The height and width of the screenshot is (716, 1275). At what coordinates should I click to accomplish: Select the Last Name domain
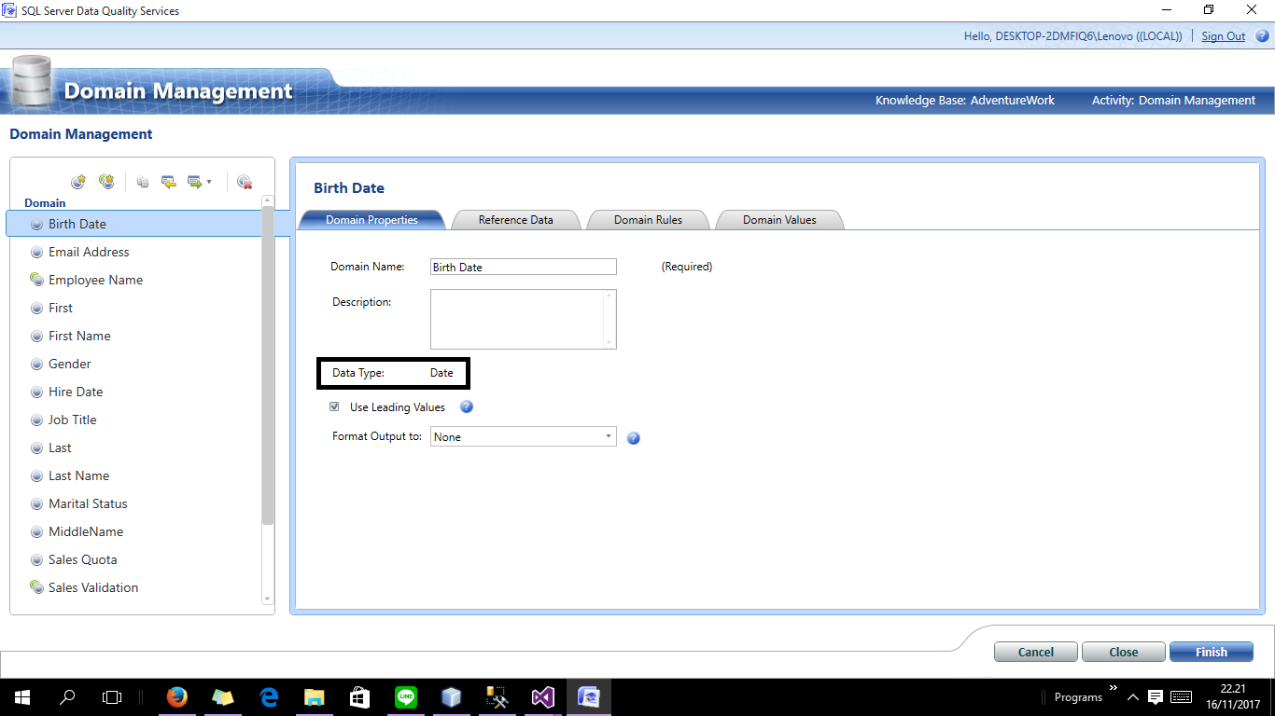[x=78, y=475]
